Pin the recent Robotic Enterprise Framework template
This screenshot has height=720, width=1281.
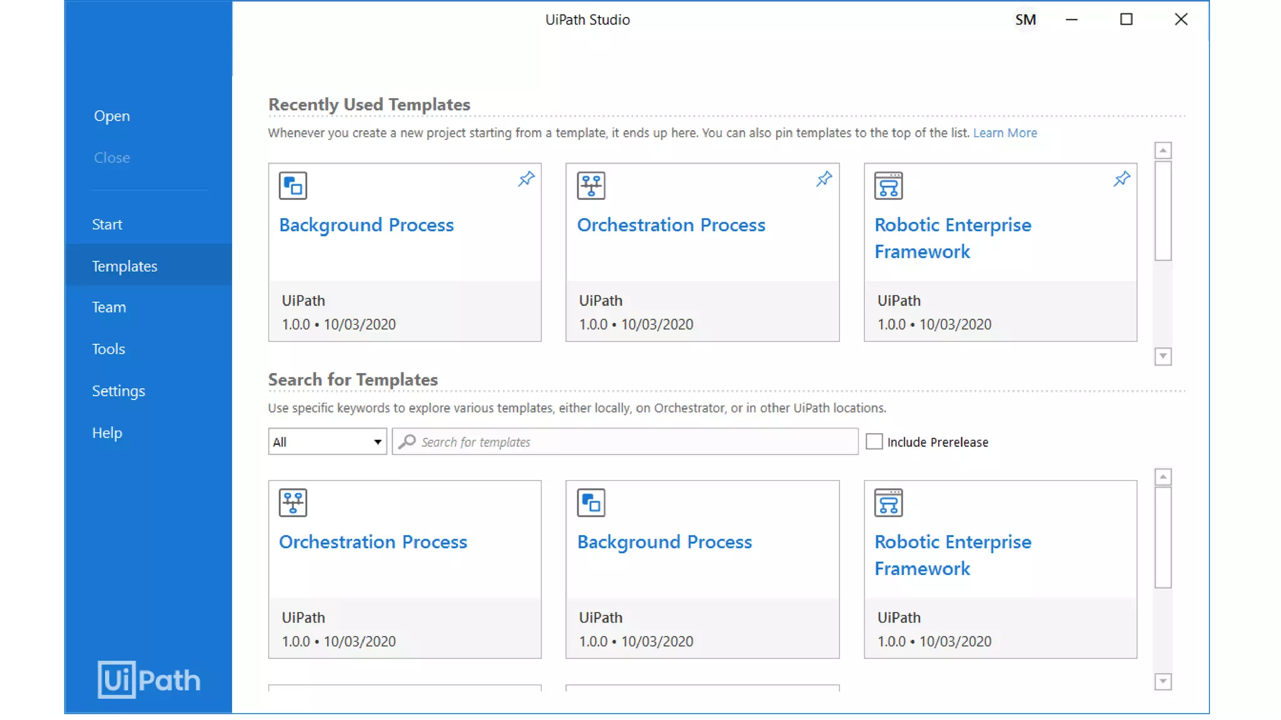pos(1122,179)
